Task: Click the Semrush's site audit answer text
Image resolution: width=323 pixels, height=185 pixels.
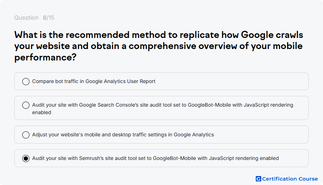Action: (x=155, y=158)
